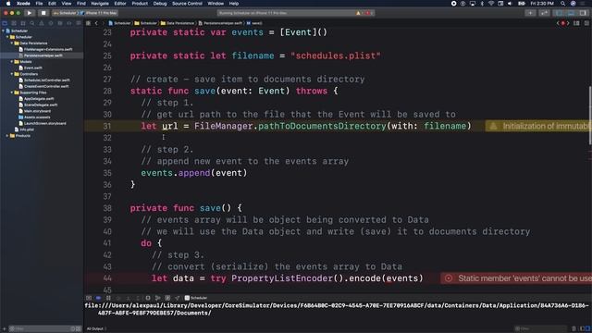Open the Source Control menu
The image size is (592, 333).
tap(187, 4)
